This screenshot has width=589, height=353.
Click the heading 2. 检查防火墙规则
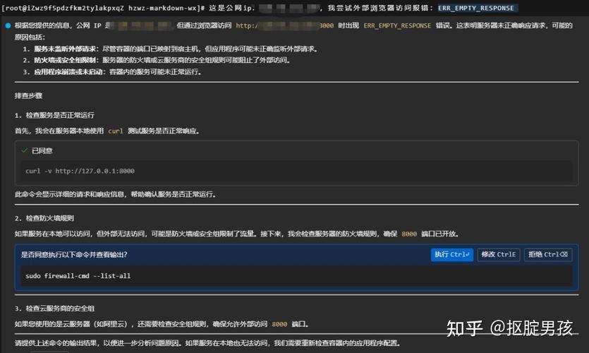pyautogui.click(x=44, y=218)
